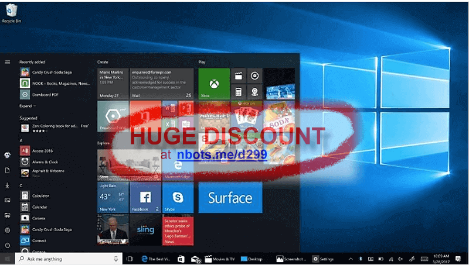The height and width of the screenshot is (265, 469).
Task: Switch to Desktop taskbar button
Action: click(x=252, y=259)
